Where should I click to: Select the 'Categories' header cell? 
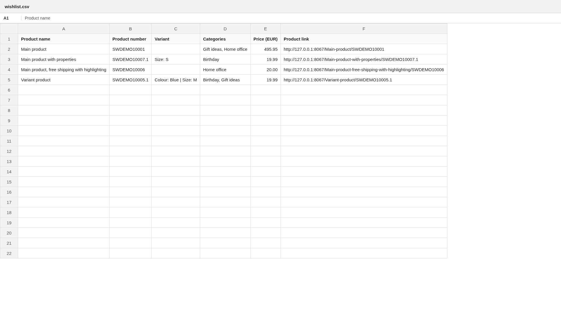225,39
